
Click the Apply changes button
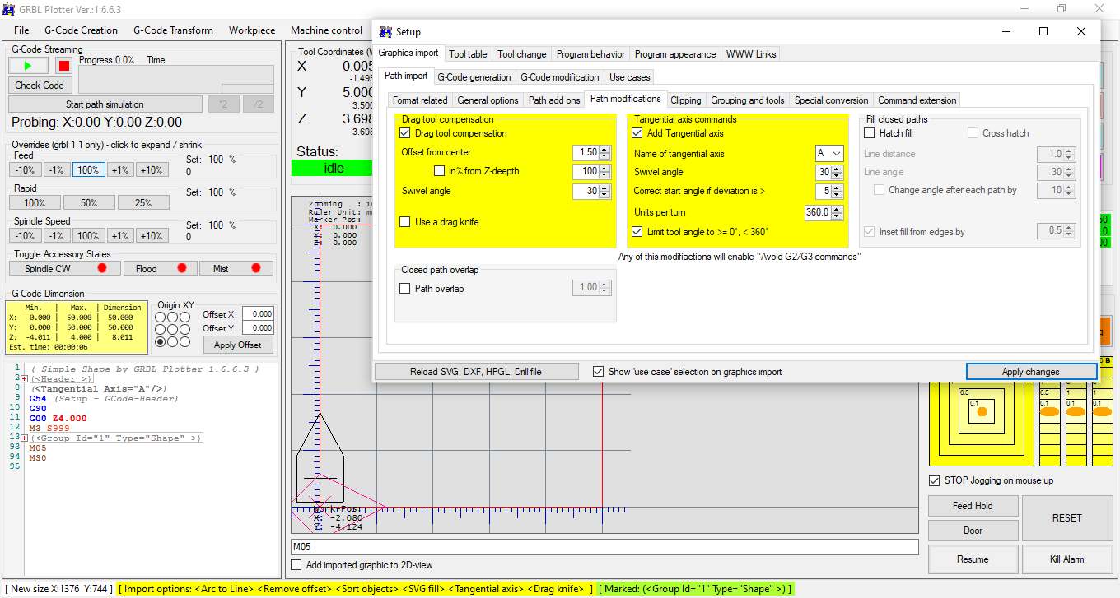(1030, 372)
